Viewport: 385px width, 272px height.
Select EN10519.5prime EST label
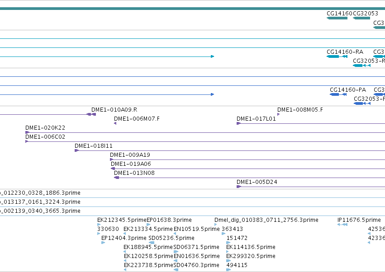pos(197,229)
